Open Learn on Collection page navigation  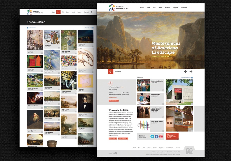68,12
